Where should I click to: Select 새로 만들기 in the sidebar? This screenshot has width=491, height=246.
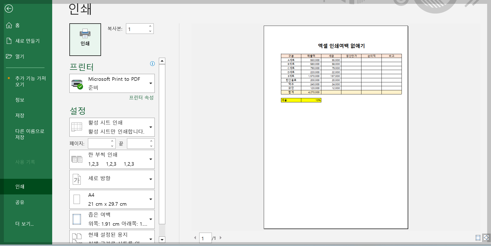(26, 41)
